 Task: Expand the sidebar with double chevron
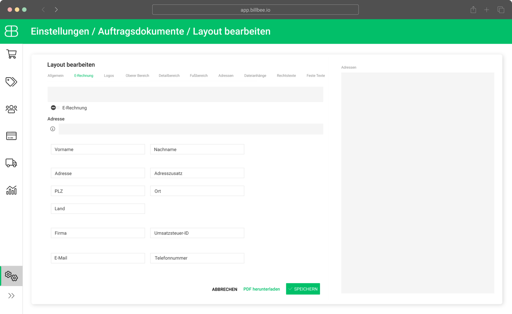(x=11, y=296)
